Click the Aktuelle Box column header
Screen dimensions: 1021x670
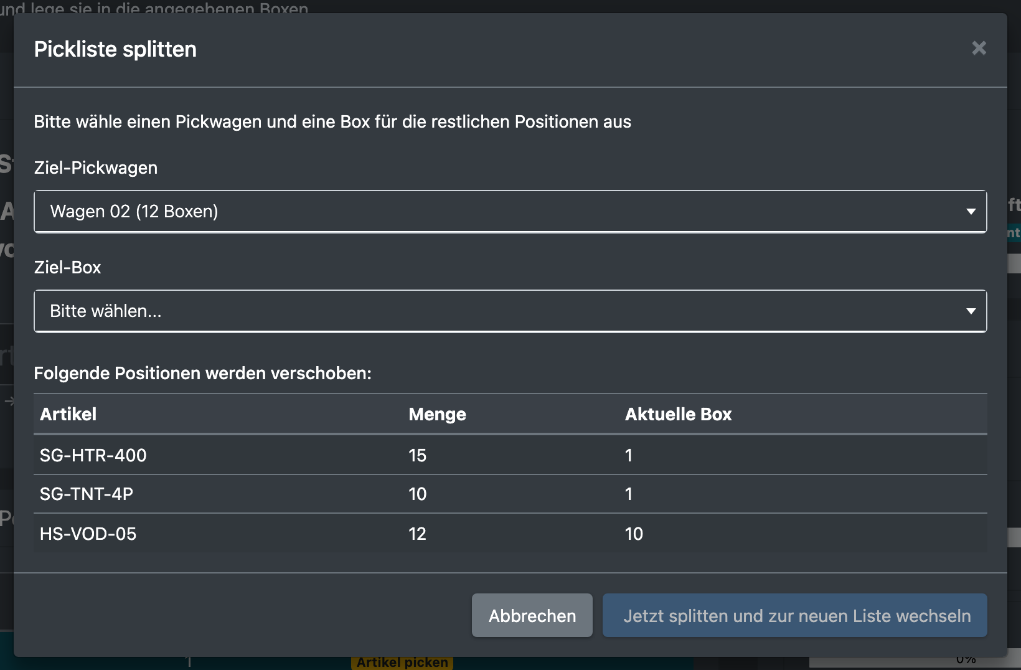click(679, 414)
